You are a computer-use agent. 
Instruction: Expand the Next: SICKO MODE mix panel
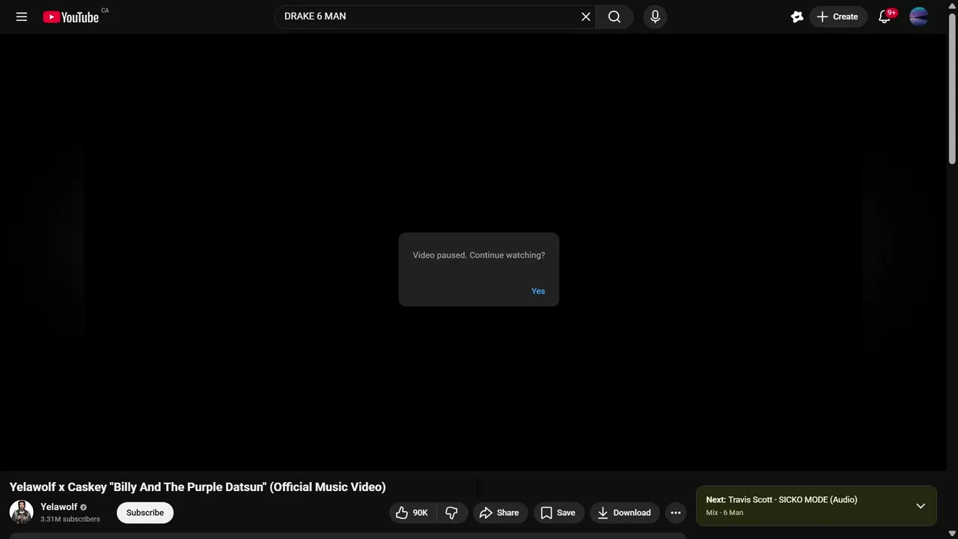coord(921,506)
